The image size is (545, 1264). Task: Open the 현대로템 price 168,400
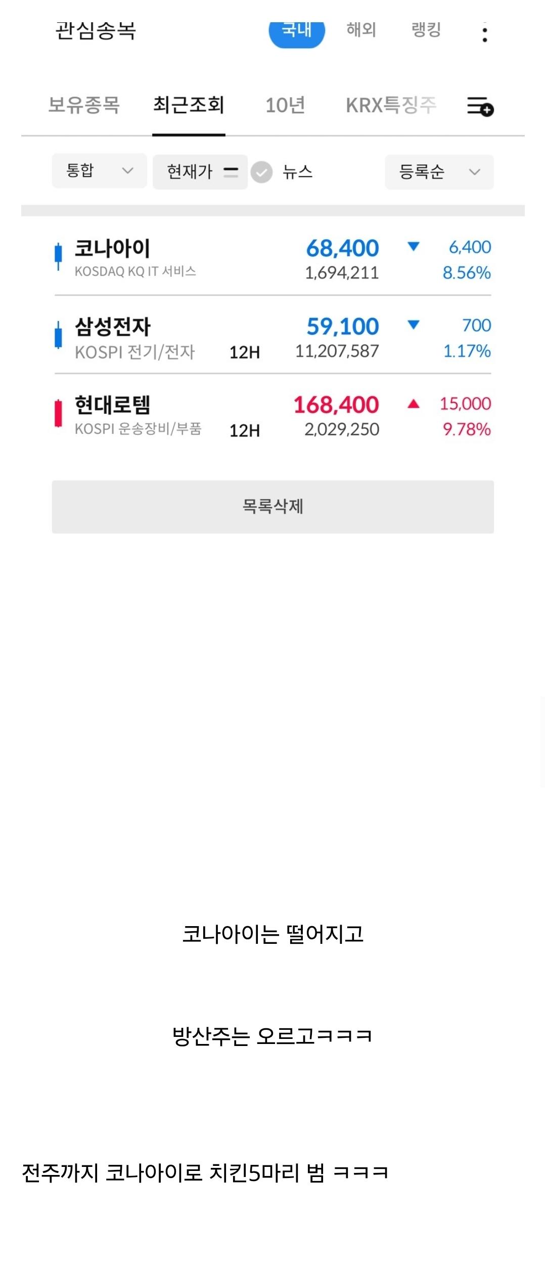pos(336,405)
